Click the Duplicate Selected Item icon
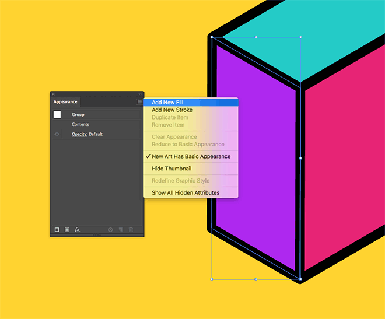The height and width of the screenshot is (319, 385). pyautogui.click(x=121, y=230)
